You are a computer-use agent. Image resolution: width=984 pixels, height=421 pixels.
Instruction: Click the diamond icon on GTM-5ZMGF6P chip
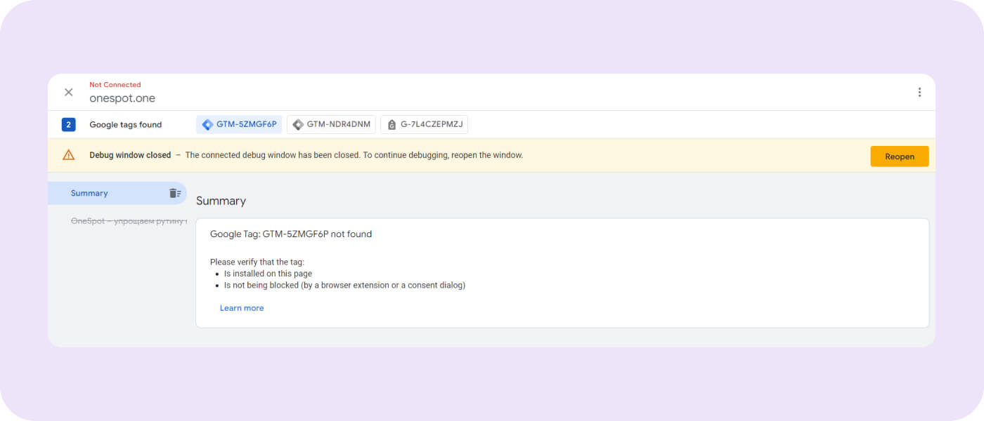207,125
